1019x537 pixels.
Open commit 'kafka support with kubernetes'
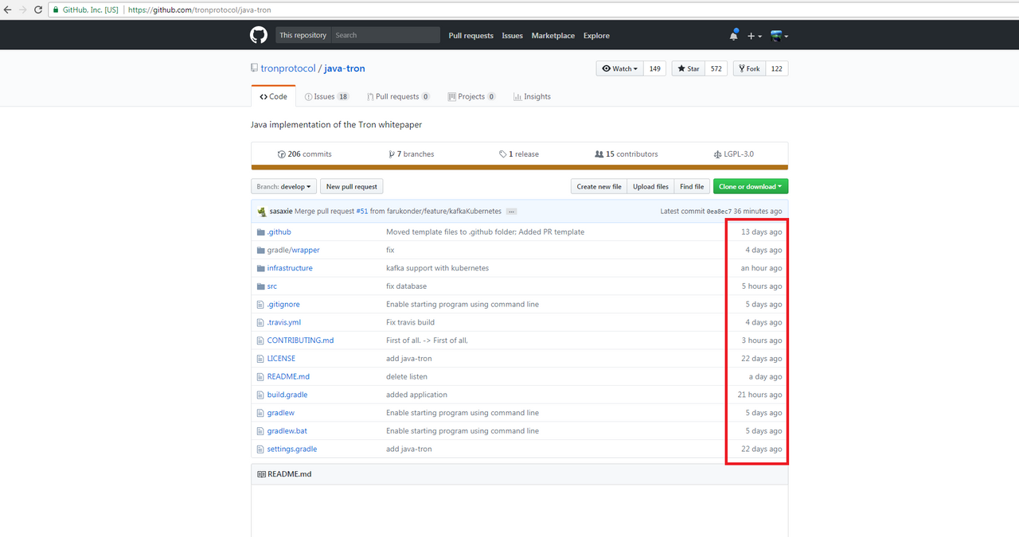coord(437,268)
